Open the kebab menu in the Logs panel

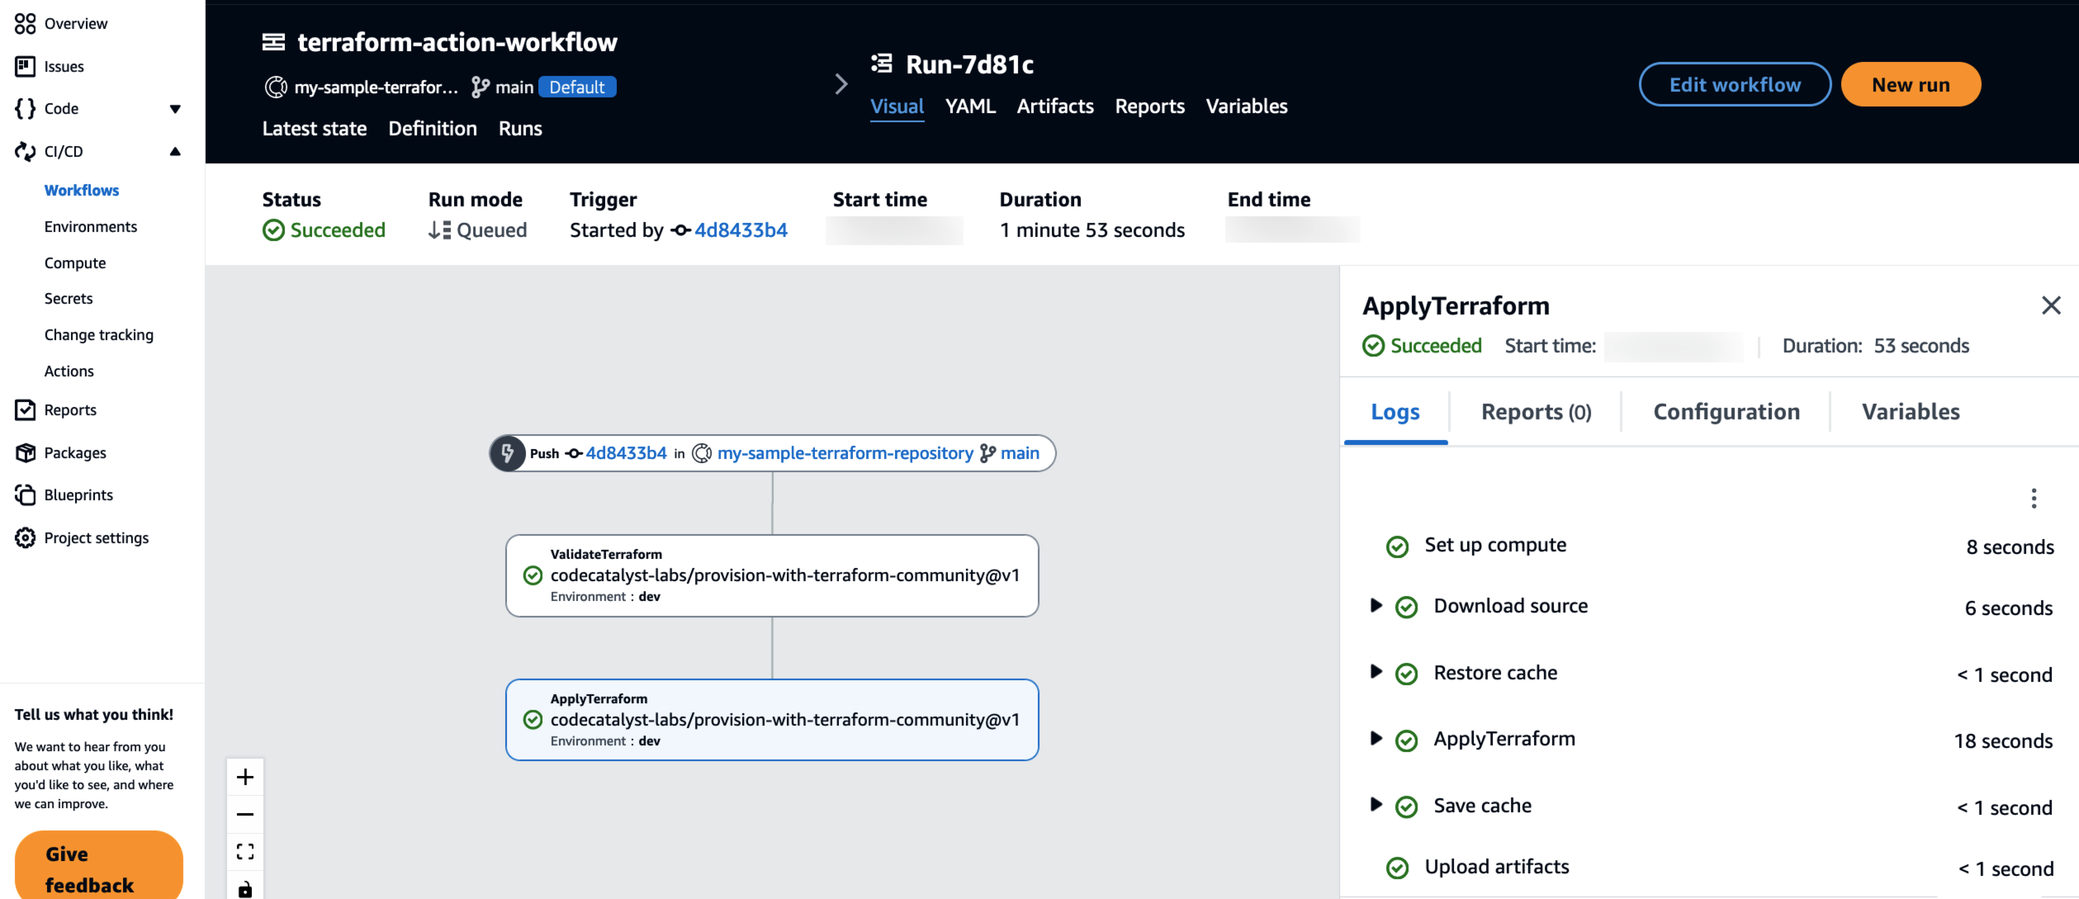[2033, 499]
